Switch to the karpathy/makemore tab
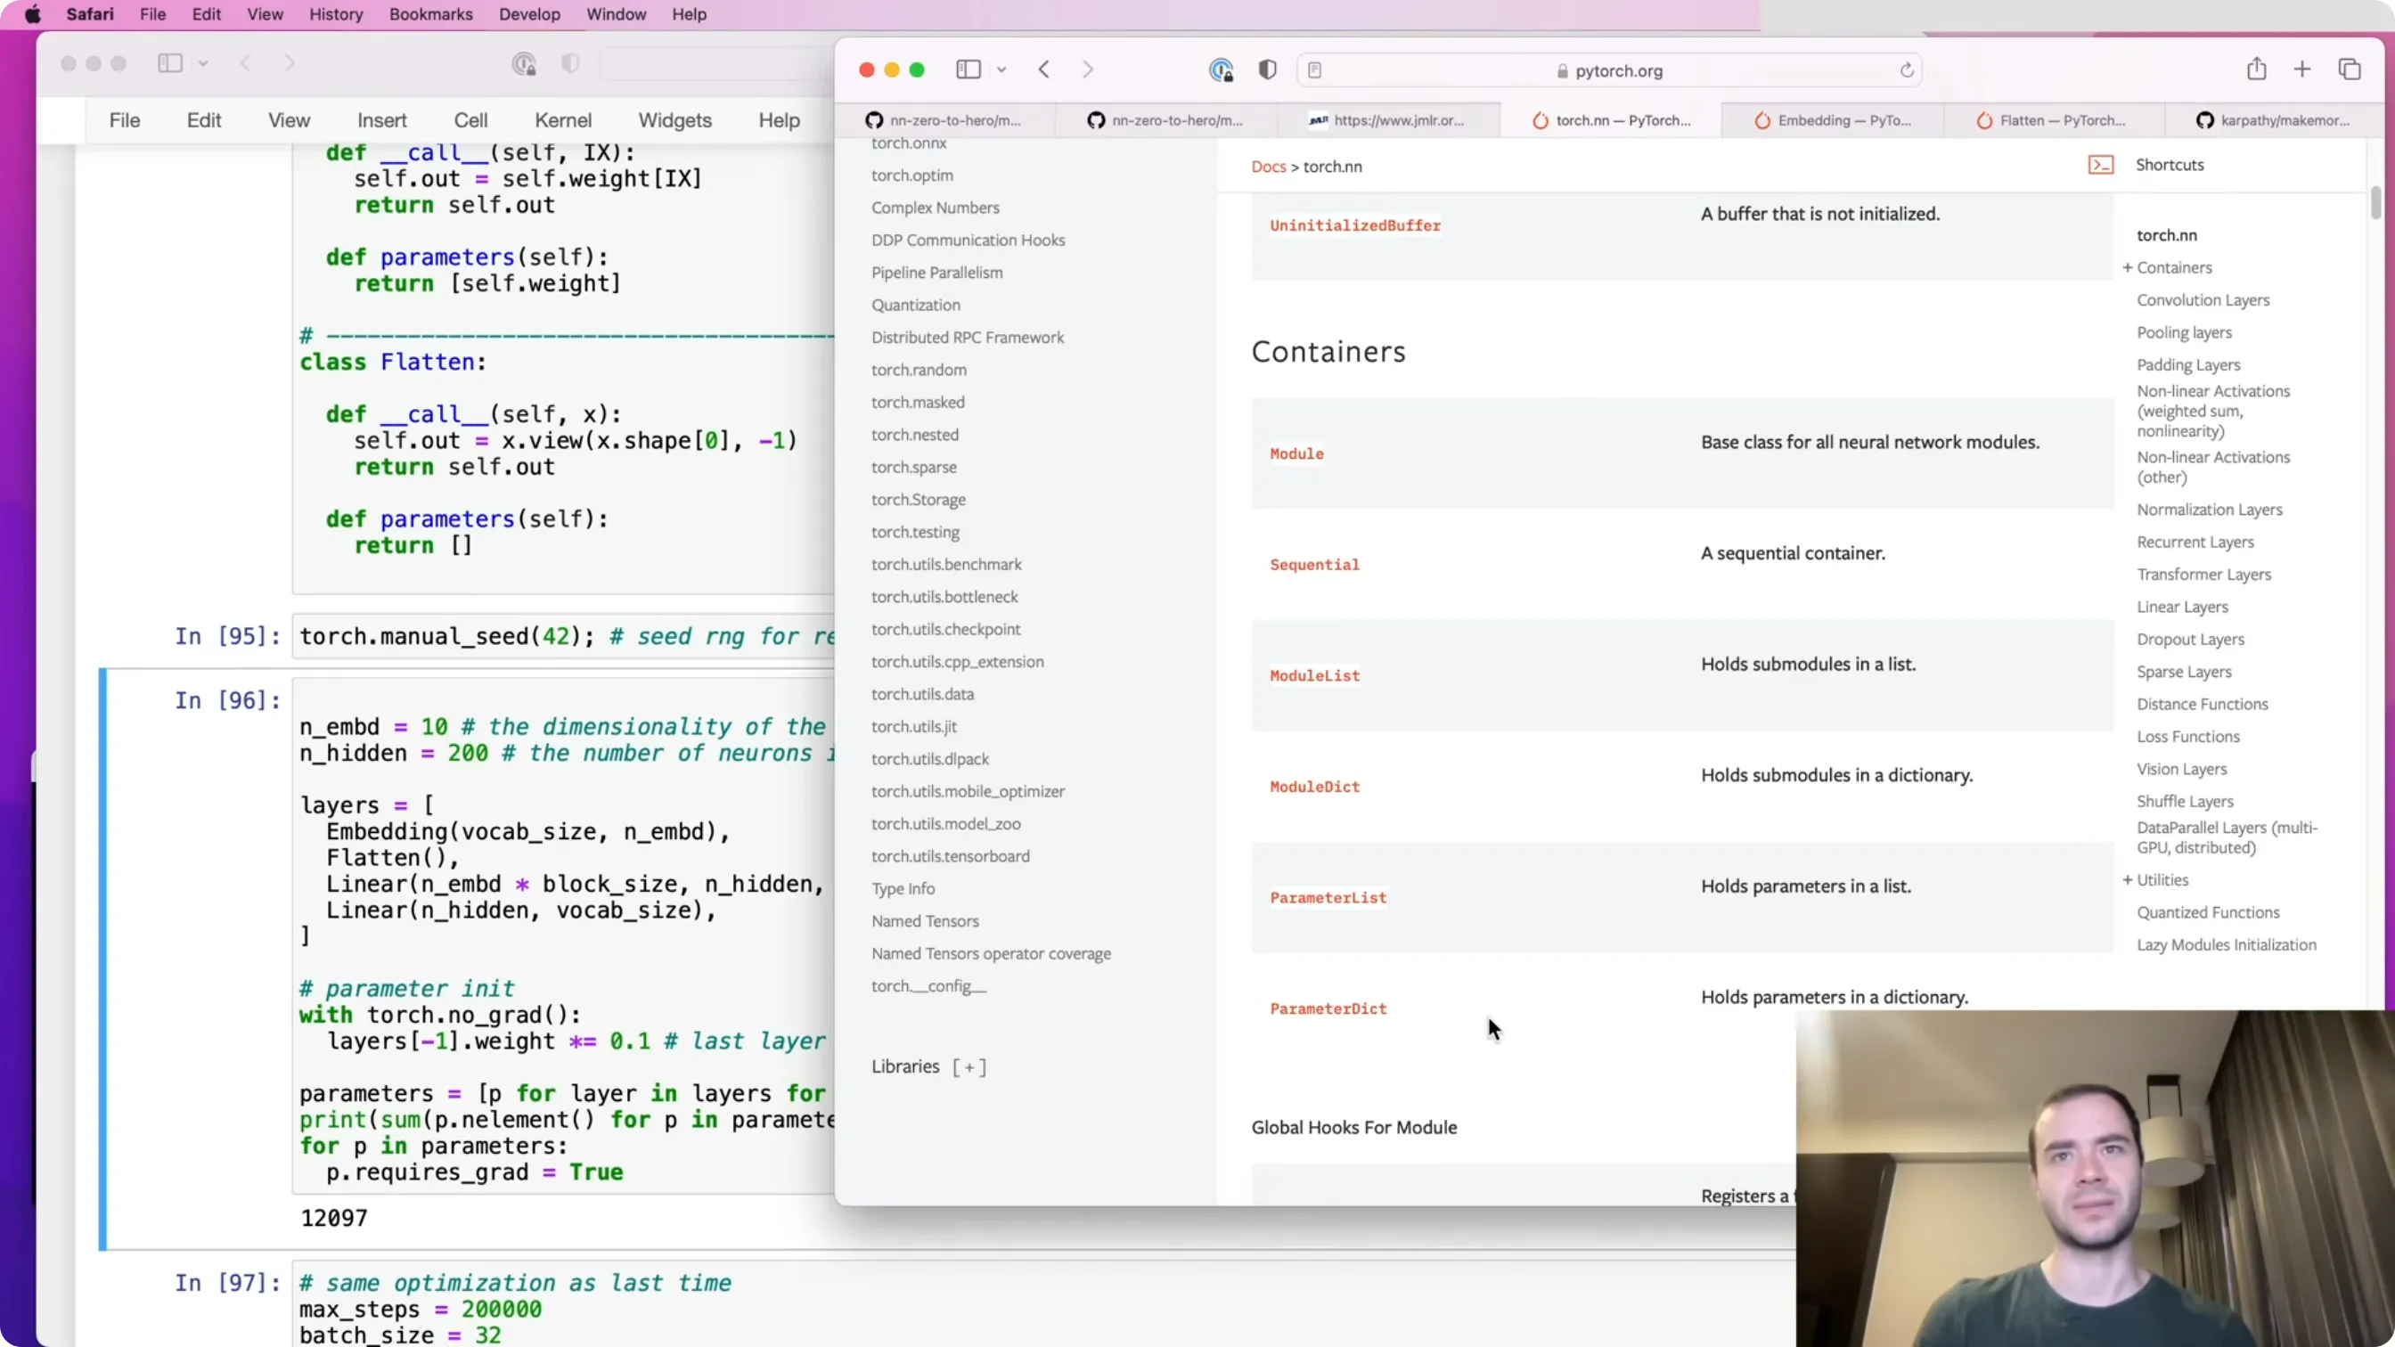 tap(2274, 121)
